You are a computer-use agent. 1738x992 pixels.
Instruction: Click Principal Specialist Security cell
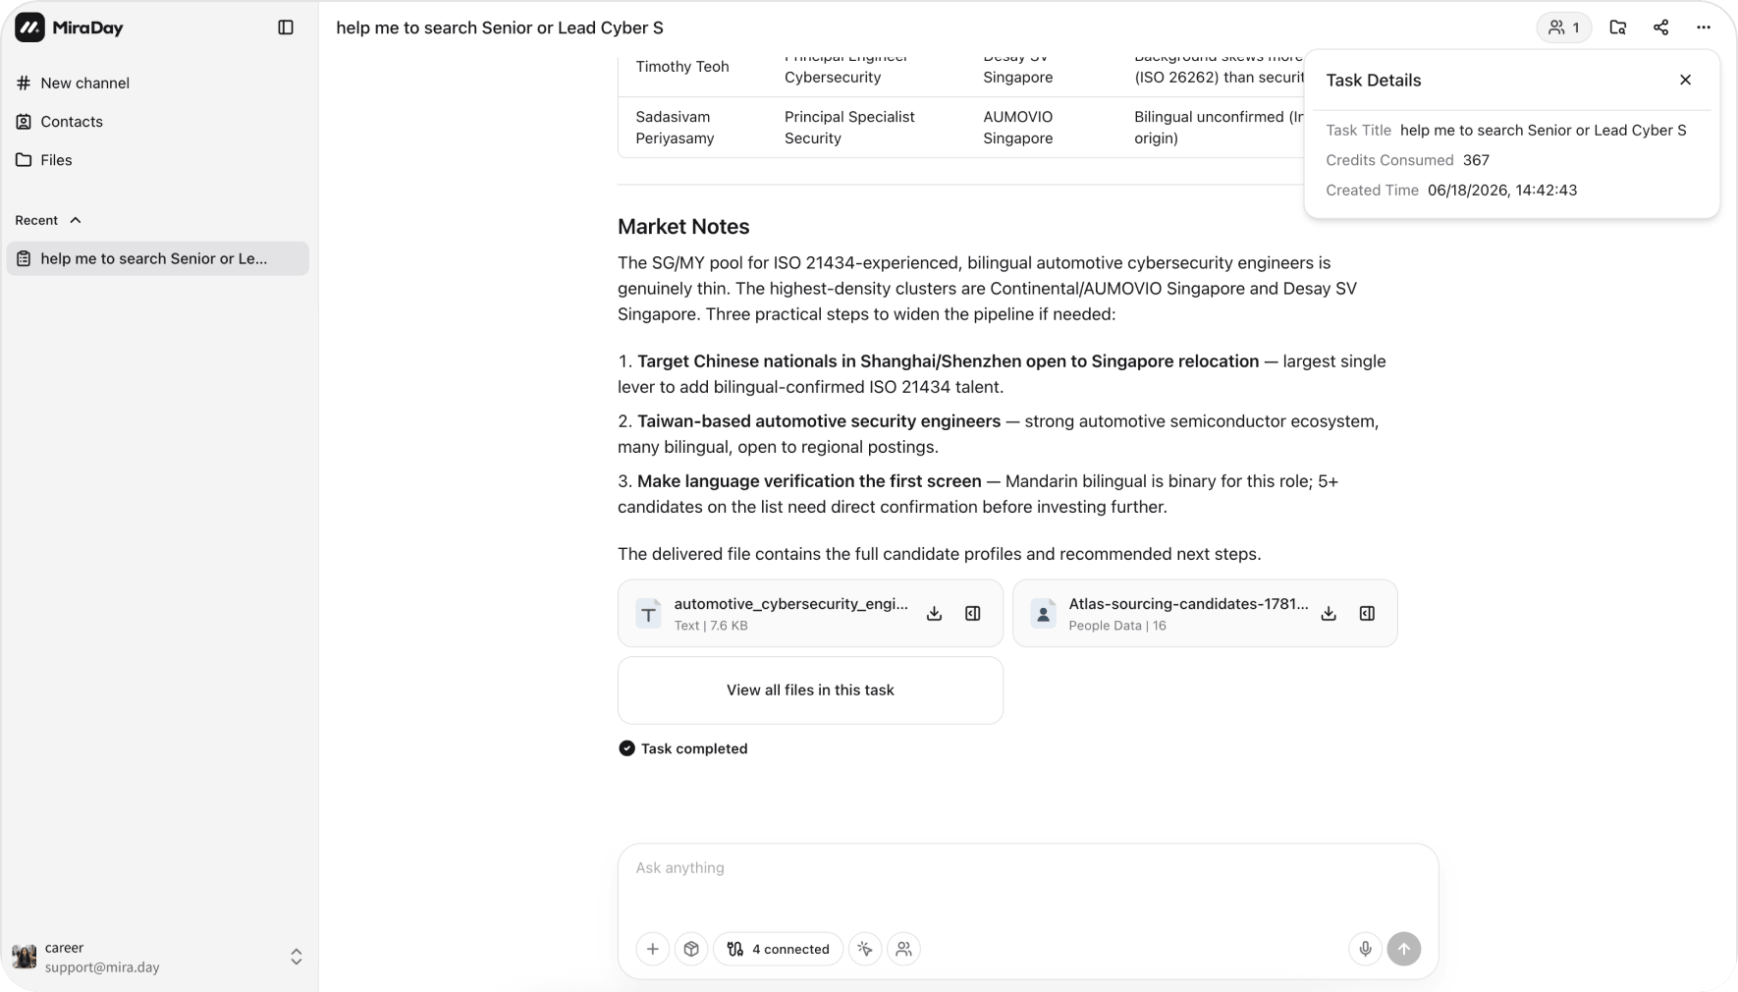pyautogui.click(x=849, y=128)
